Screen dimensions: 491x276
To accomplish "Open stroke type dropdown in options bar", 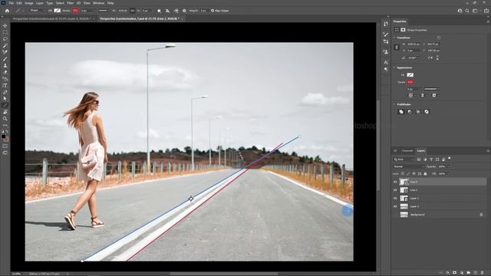I will [104, 11].
